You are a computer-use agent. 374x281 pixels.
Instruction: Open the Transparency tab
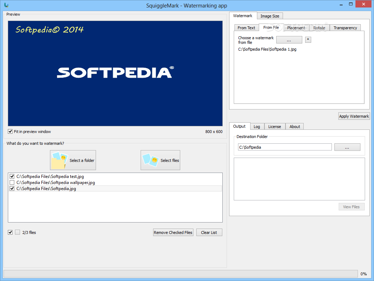345,28
